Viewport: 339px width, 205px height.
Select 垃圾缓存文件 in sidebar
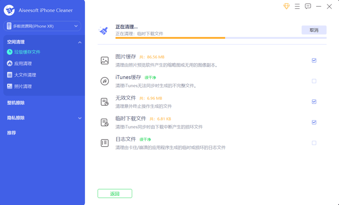(x=27, y=52)
